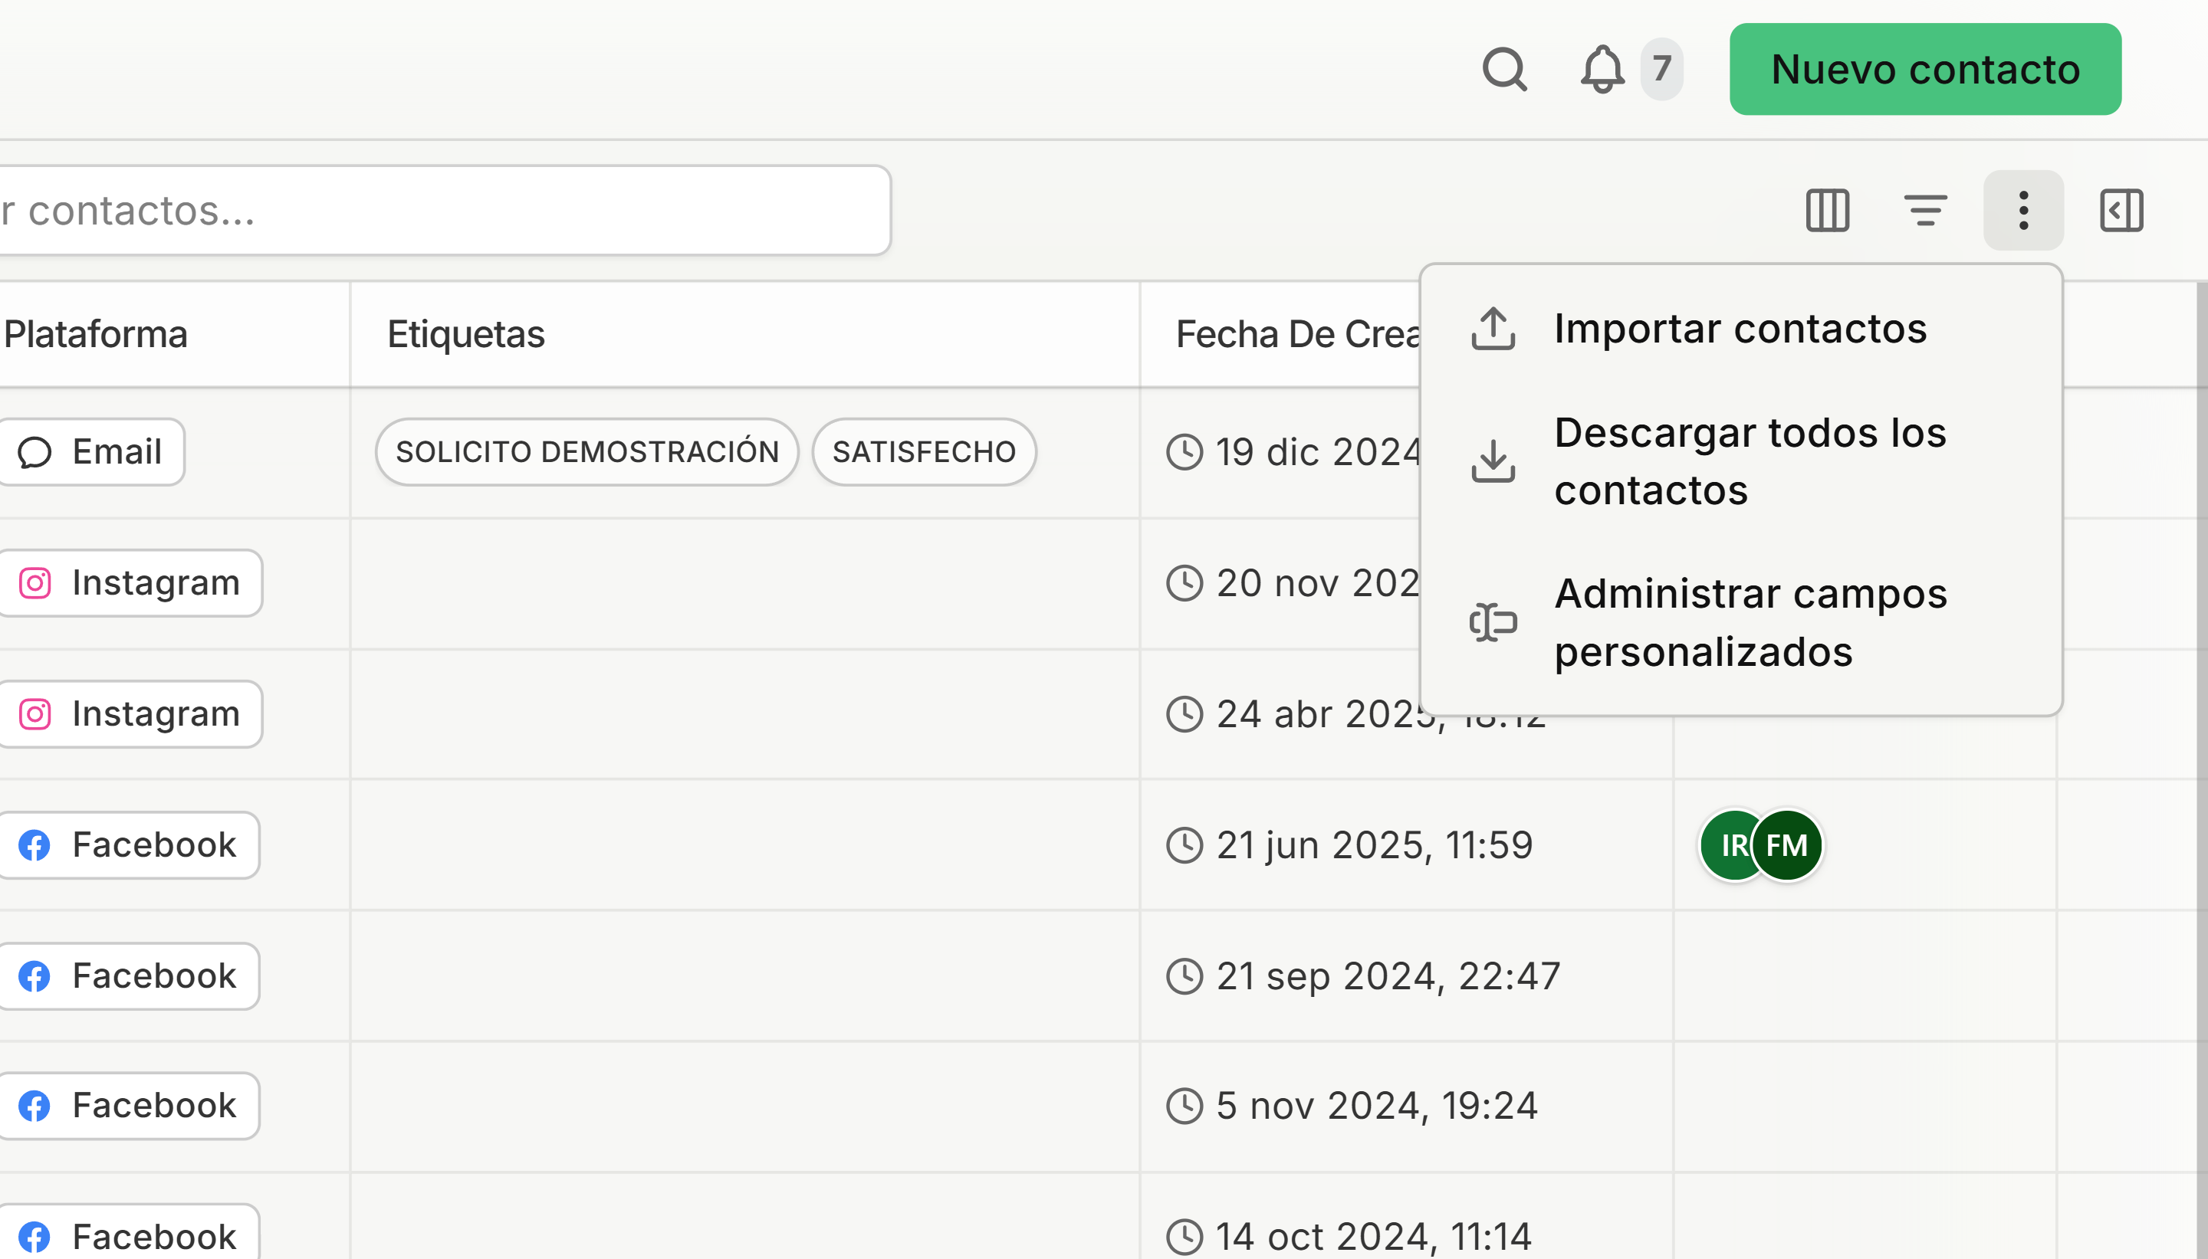Select the Facebook chip on 21 jun 2025 row
The image size is (2208, 1259).
pos(130,844)
